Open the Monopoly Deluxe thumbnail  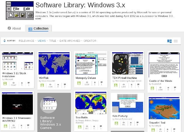point(91,63)
